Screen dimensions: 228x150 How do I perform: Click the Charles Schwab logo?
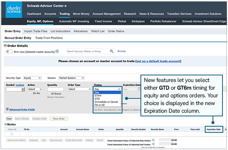coord(14,10)
